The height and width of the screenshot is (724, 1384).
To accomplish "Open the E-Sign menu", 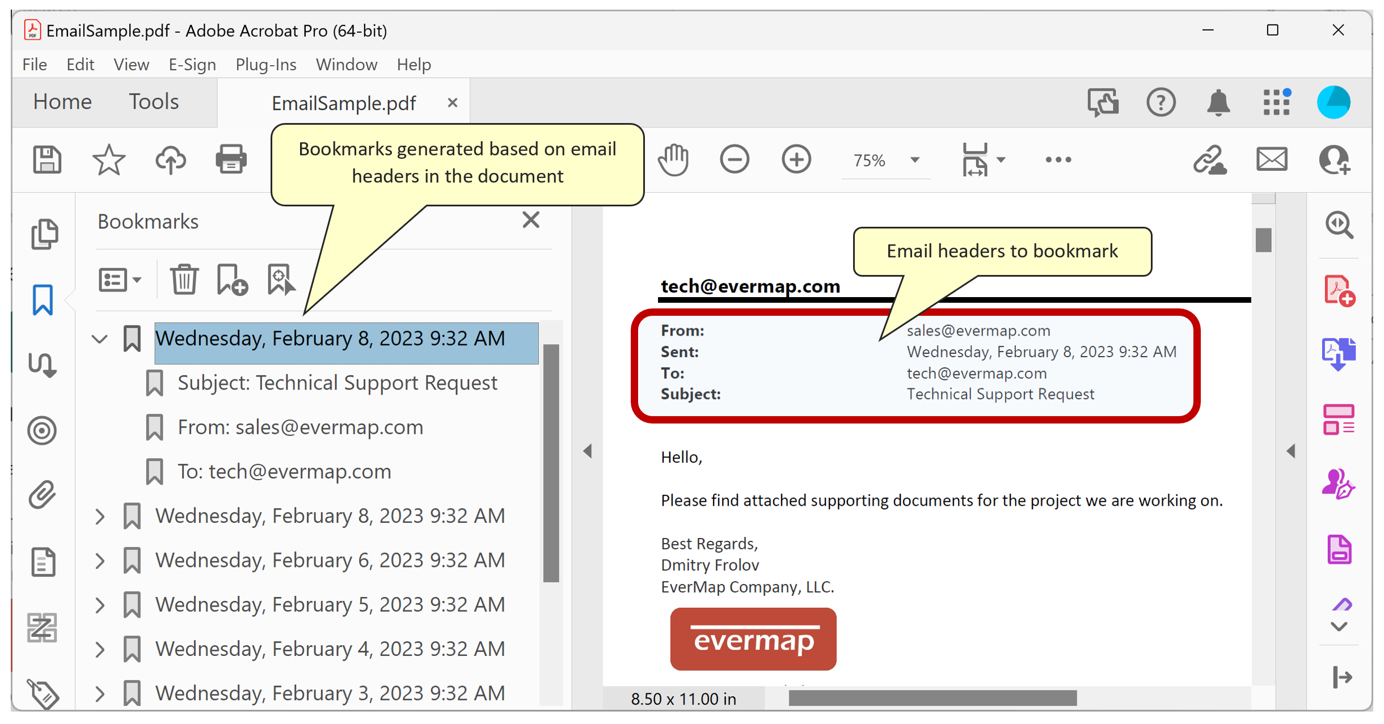I will click(192, 65).
